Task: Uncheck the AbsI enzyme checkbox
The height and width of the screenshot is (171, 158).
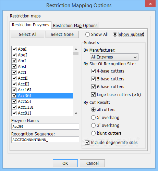Action: point(14,67)
